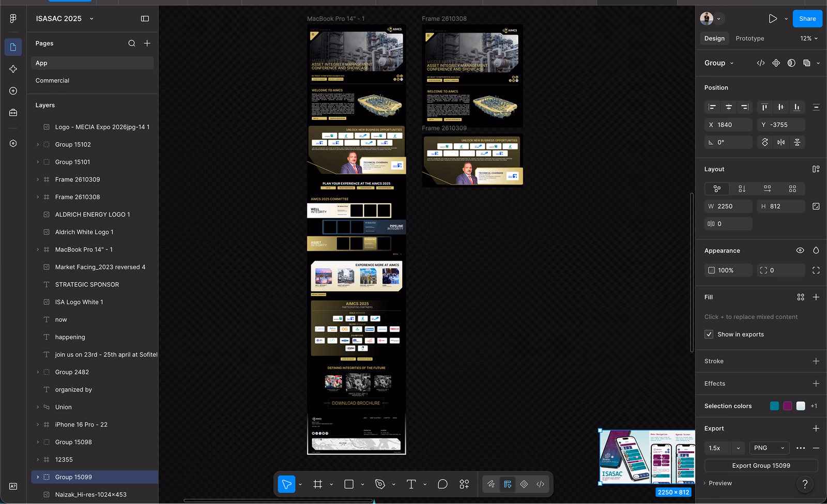The height and width of the screenshot is (504, 827).
Task: Add a new page with plus icon
Action: coord(147,43)
